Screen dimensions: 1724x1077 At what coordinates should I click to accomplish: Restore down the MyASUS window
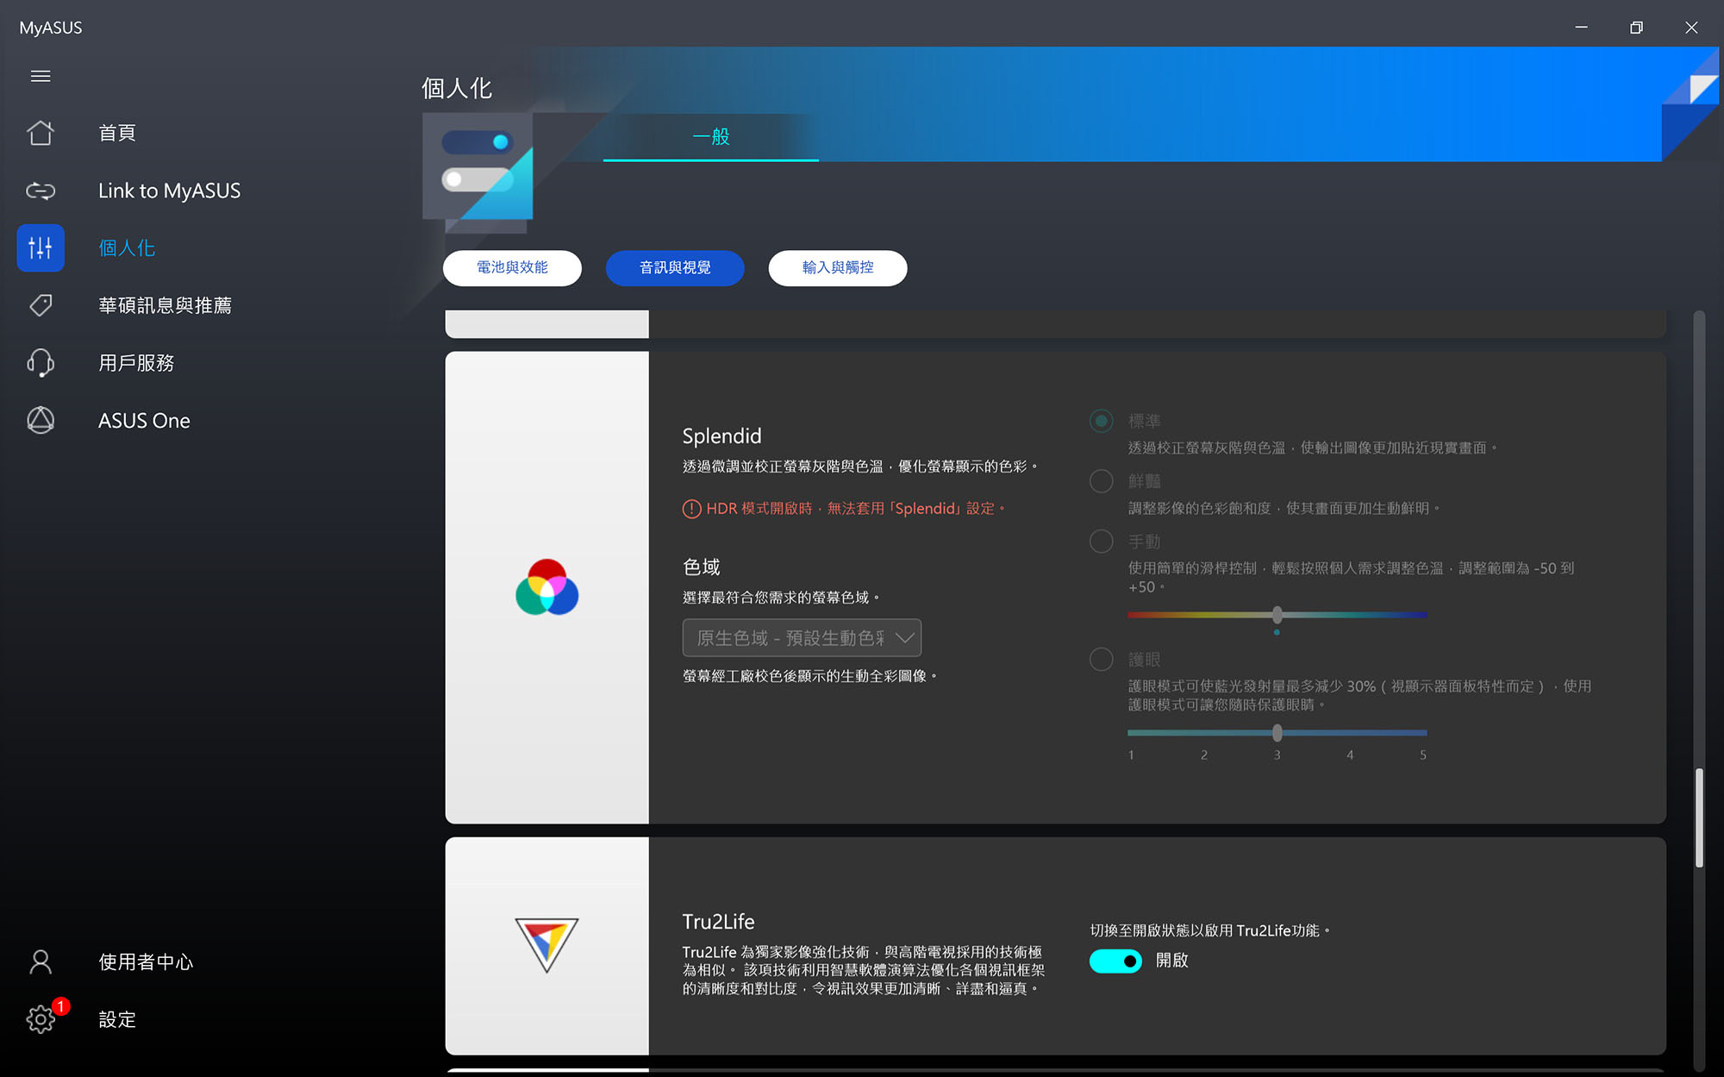coord(1636,28)
